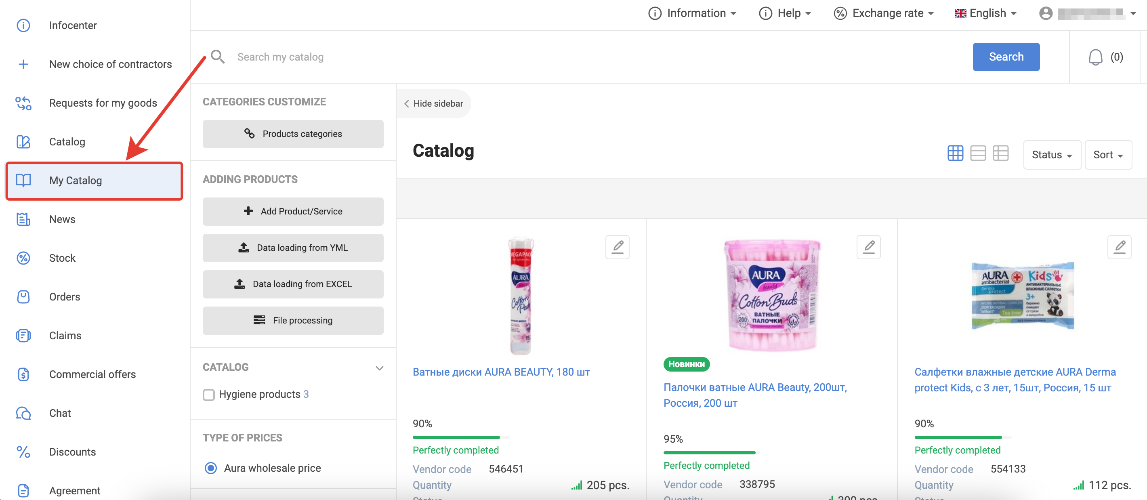Open Commercial offers in sidebar
Image resolution: width=1147 pixels, height=500 pixels.
[x=92, y=374]
